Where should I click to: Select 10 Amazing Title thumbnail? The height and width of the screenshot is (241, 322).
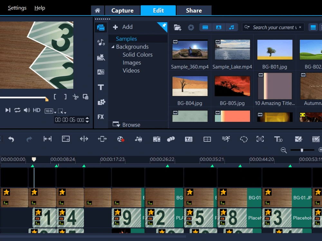[x=275, y=86]
